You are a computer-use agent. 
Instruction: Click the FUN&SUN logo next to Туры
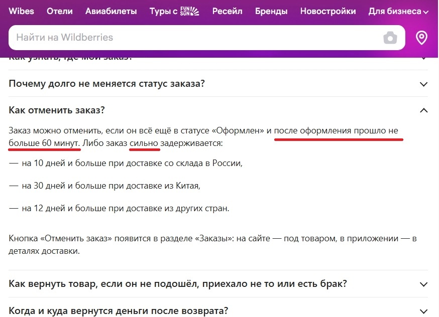click(x=189, y=11)
